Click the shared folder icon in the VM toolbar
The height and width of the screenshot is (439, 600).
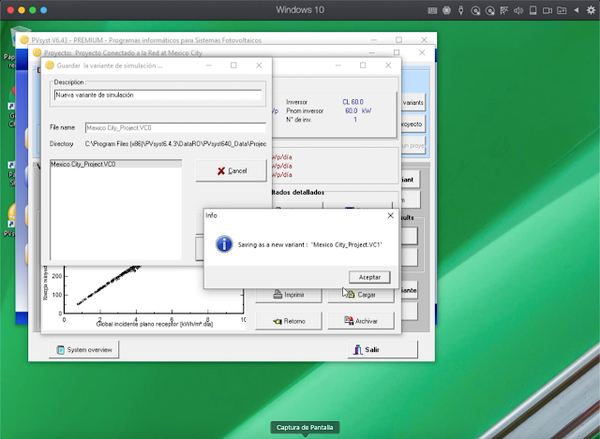tap(562, 10)
